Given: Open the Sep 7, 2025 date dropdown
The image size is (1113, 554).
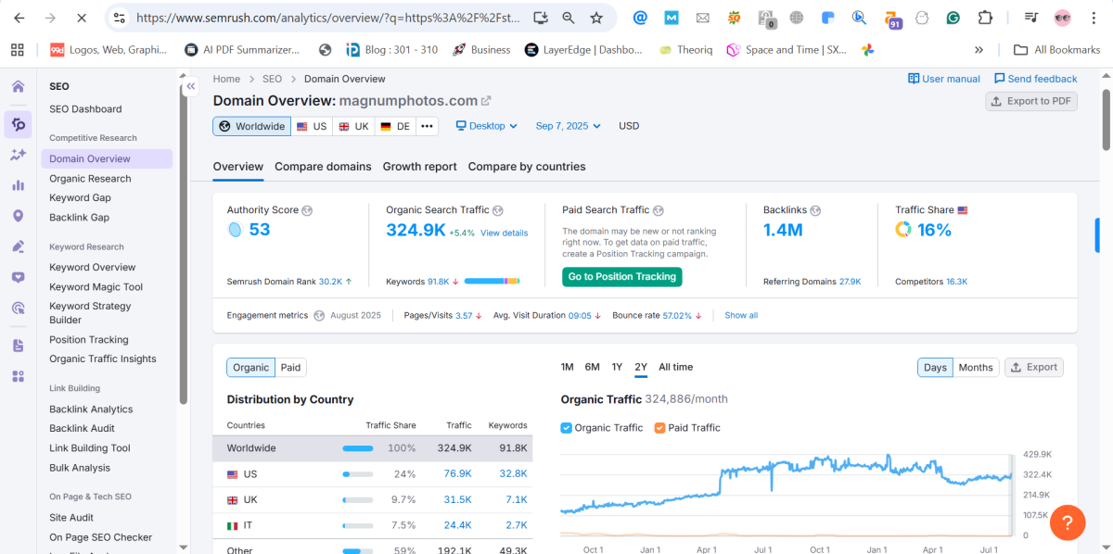Looking at the screenshot, I should point(568,126).
